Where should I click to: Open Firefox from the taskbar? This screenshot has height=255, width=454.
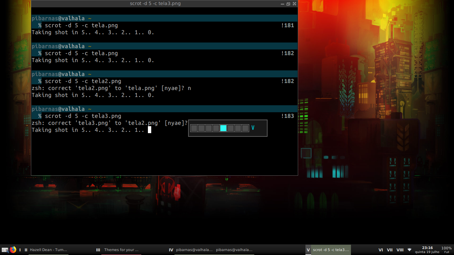pos(13,250)
